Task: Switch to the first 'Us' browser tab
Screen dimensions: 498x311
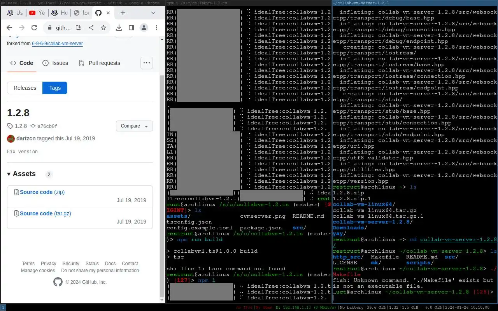Action: tap(15, 13)
